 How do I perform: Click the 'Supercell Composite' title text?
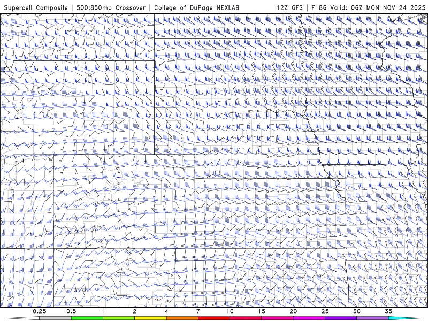36,7
